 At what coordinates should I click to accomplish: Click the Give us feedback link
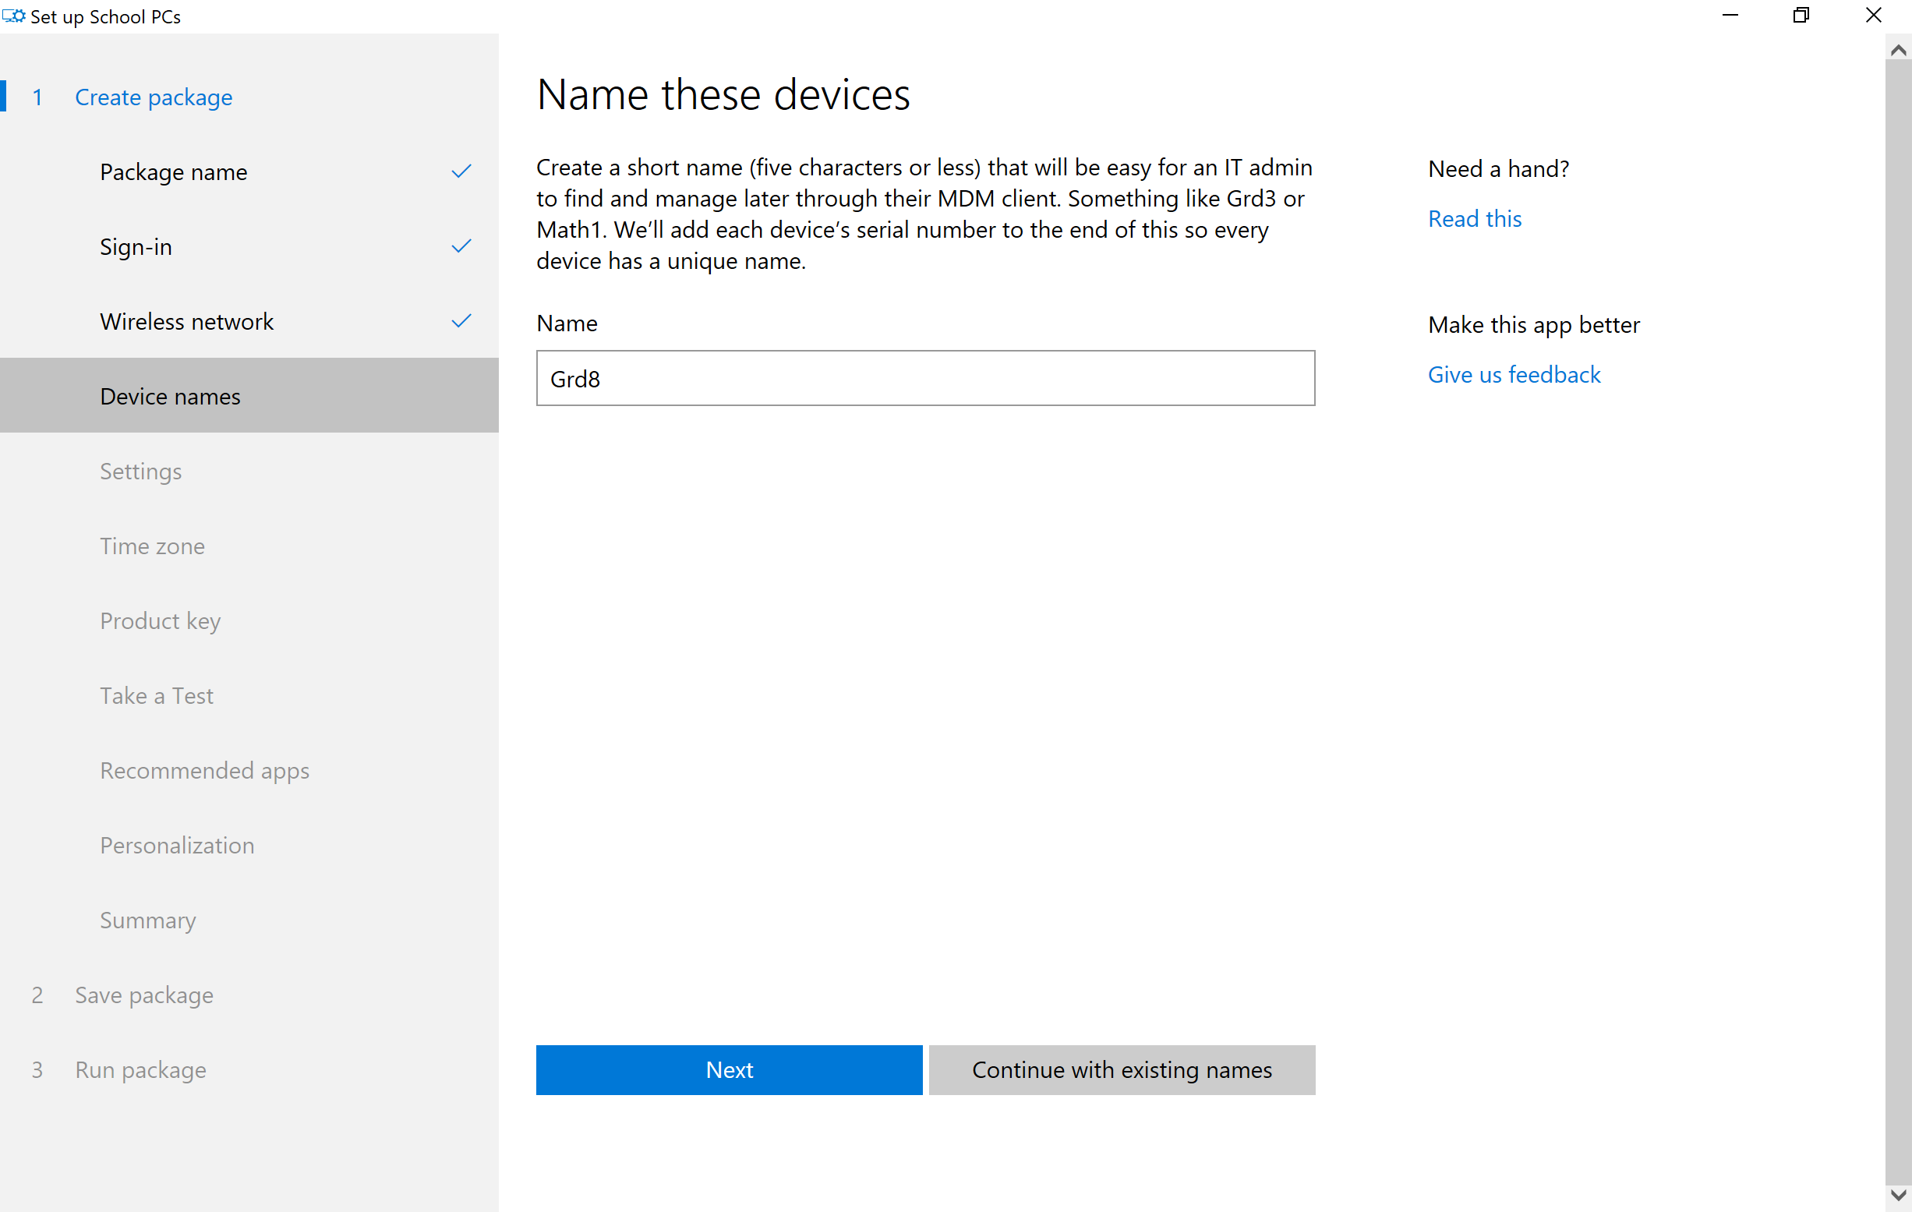(x=1514, y=374)
